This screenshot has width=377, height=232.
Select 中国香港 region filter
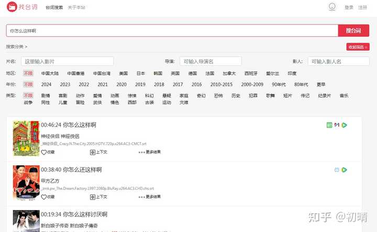pos(76,74)
